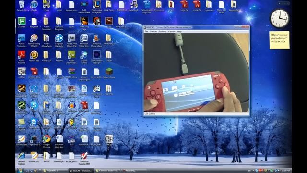Select the AMCap desktop shortcut
The height and width of the screenshot is (173, 307).
tap(22, 73)
